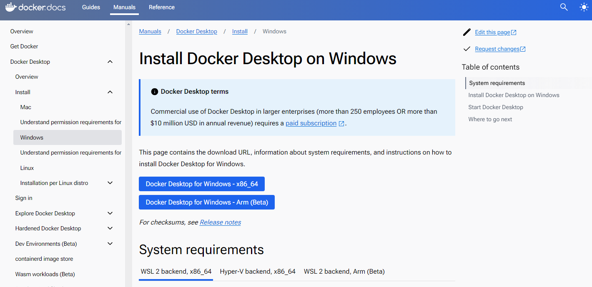Viewport: 592px width, 287px height.
Task: Collapse the Install sidebar section chevron
Action: coord(110,92)
